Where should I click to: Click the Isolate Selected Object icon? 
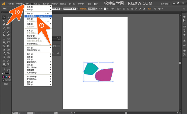coord(155,9)
